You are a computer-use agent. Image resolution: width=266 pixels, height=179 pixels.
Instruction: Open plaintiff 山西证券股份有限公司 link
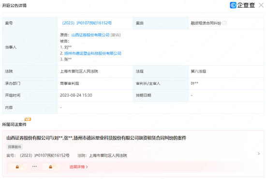[90, 35]
